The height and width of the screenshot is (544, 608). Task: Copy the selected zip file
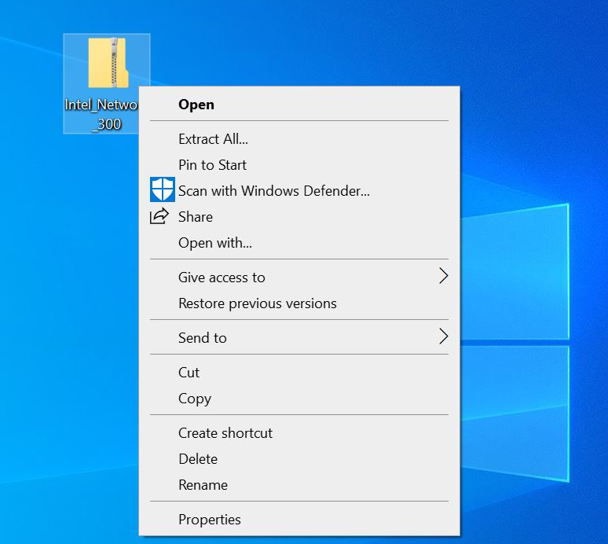click(194, 399)
